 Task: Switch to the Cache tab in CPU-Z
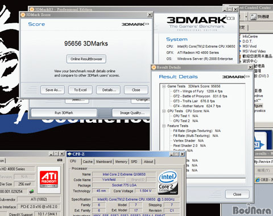[88, 161]
